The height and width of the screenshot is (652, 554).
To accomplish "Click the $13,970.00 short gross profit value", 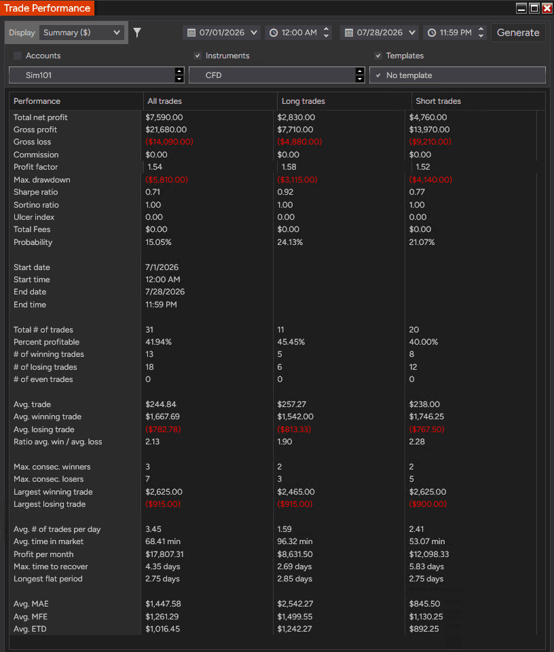I will point(429,130).
